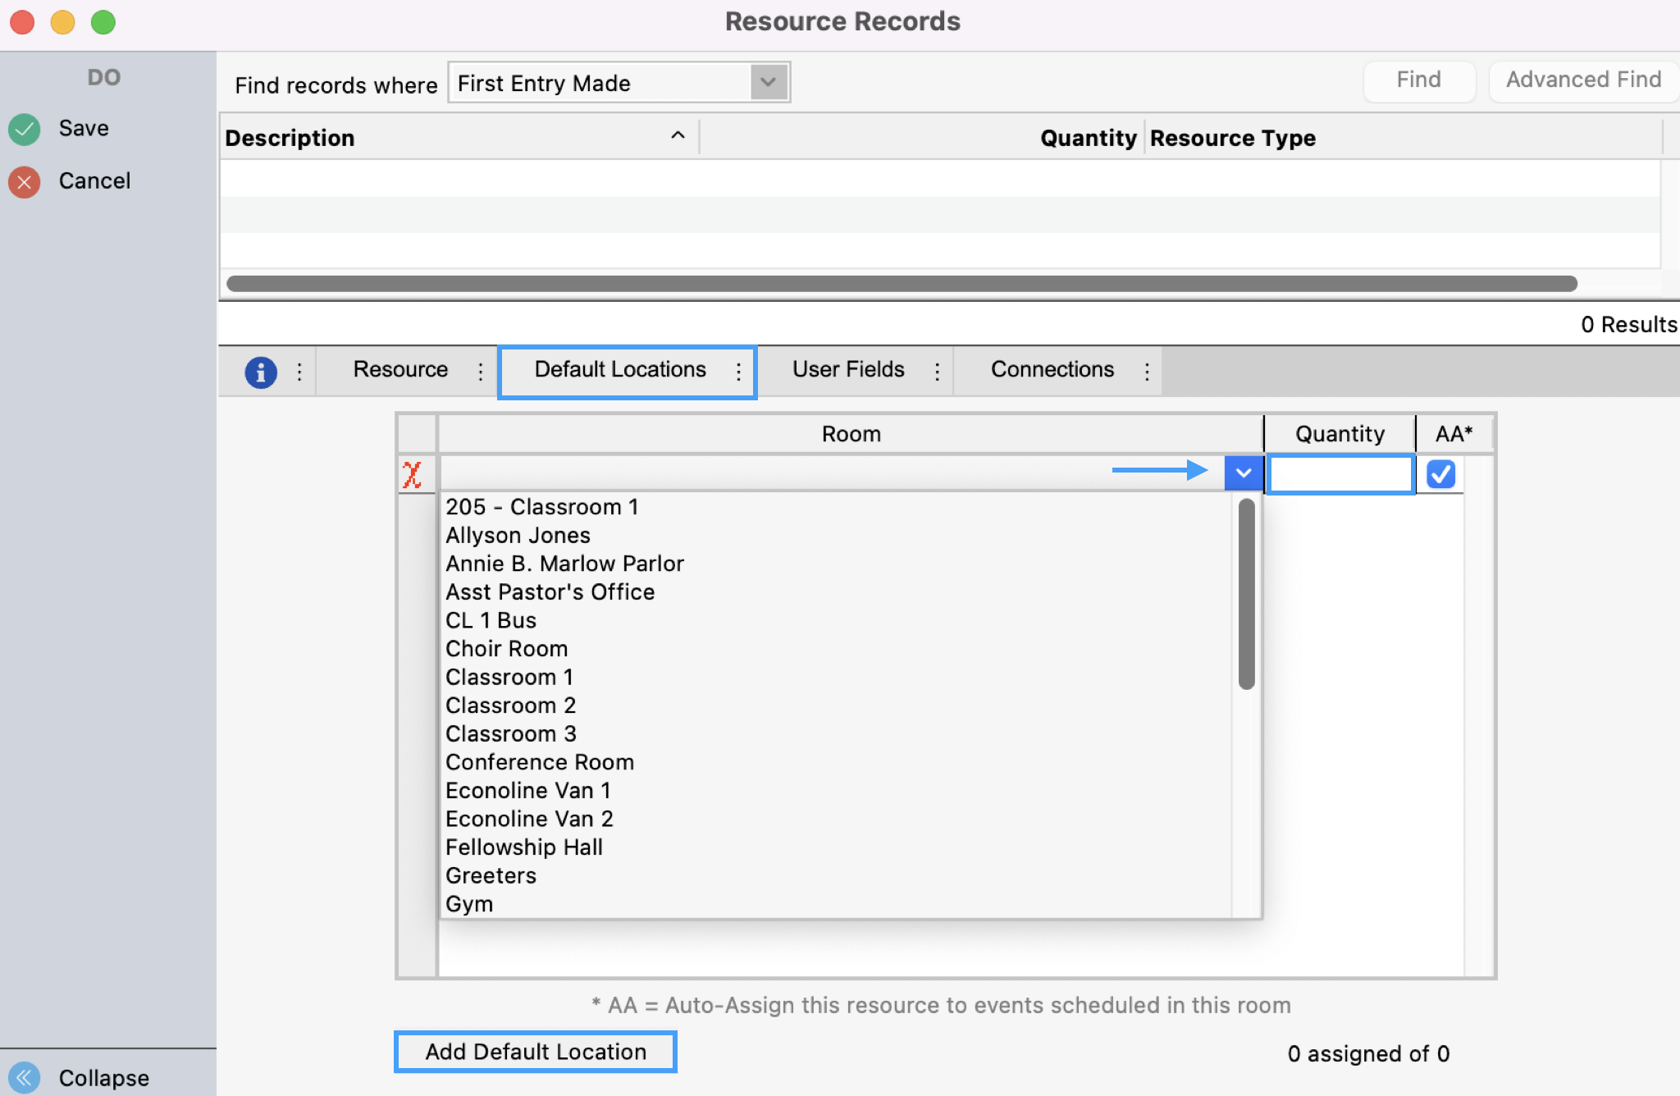Click the green Save checkmark icon

[25, 129]
